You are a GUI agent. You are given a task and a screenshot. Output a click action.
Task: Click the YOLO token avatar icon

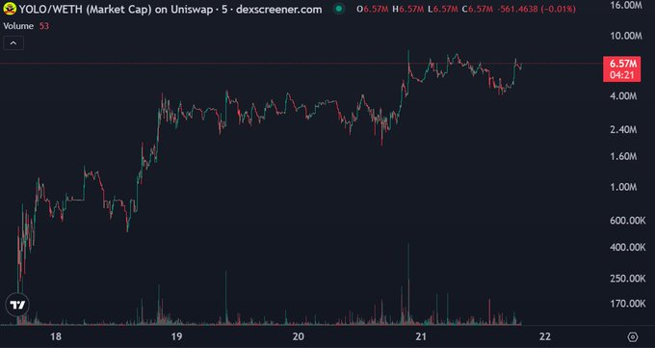10,9
